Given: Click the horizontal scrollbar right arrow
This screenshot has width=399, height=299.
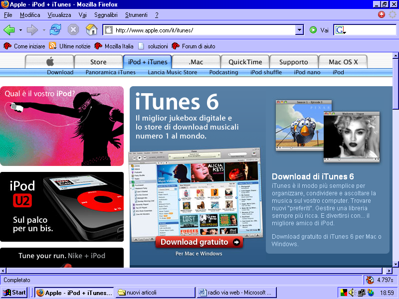Looking at the screenshot, I should [x=389, y=271].
